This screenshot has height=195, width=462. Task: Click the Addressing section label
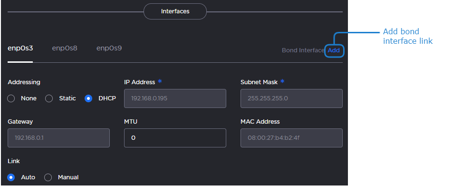[x=24, y=82]
